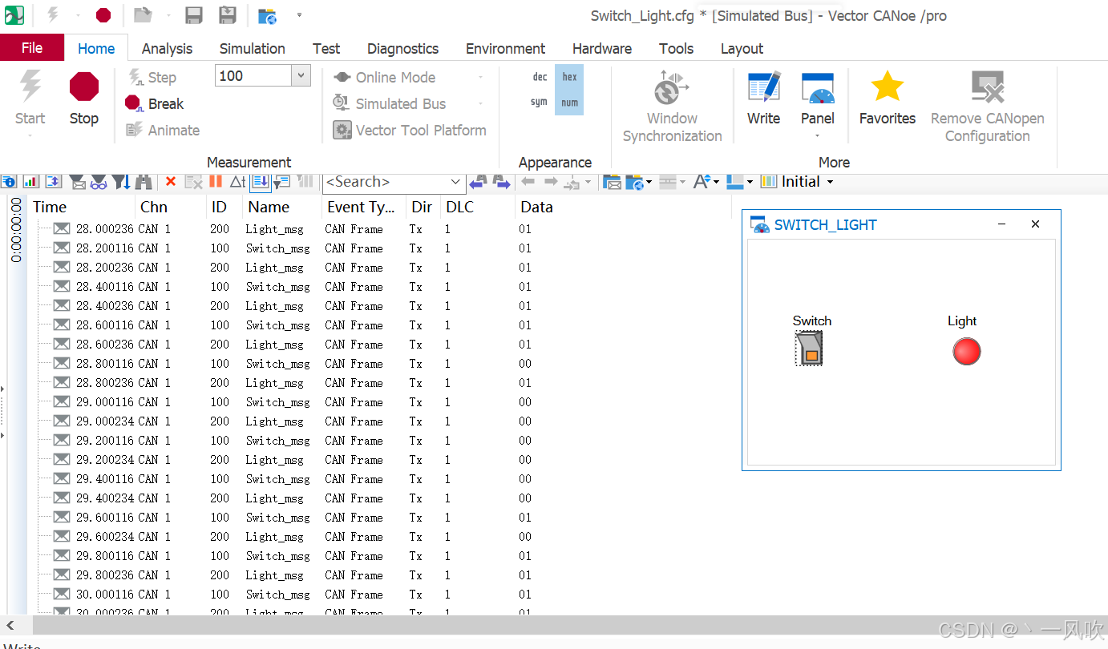Click the save floppy icon in title bar

(x=193, y=15)
